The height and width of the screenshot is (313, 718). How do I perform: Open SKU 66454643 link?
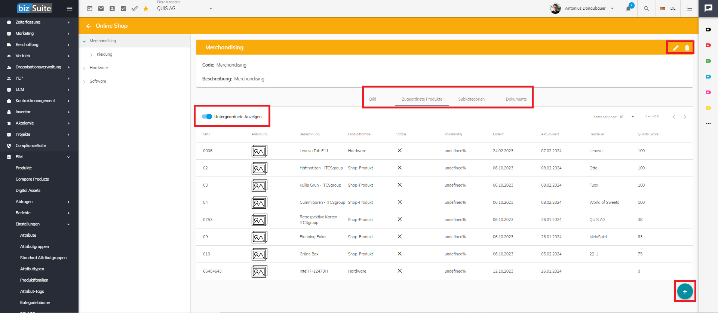tap(212, 271)
